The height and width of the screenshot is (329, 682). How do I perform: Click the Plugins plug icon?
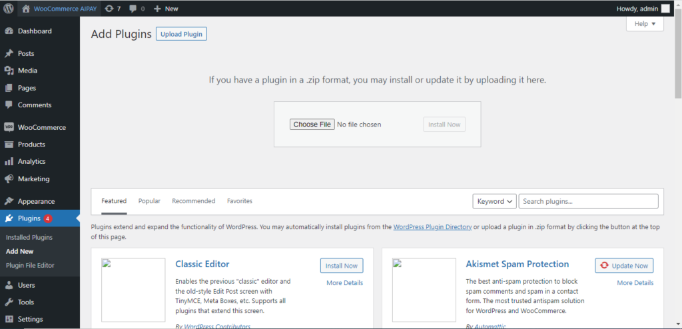8,218
